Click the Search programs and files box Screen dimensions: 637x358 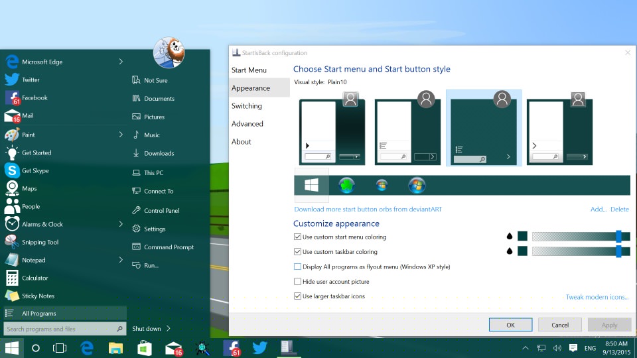(x=60, y=329)
